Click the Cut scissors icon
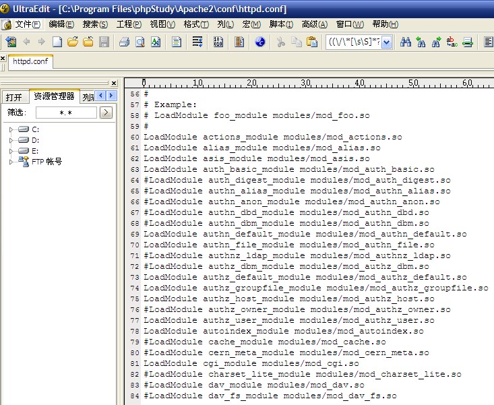The width and height of the screenshot is (494, 405). pos(281,42)
